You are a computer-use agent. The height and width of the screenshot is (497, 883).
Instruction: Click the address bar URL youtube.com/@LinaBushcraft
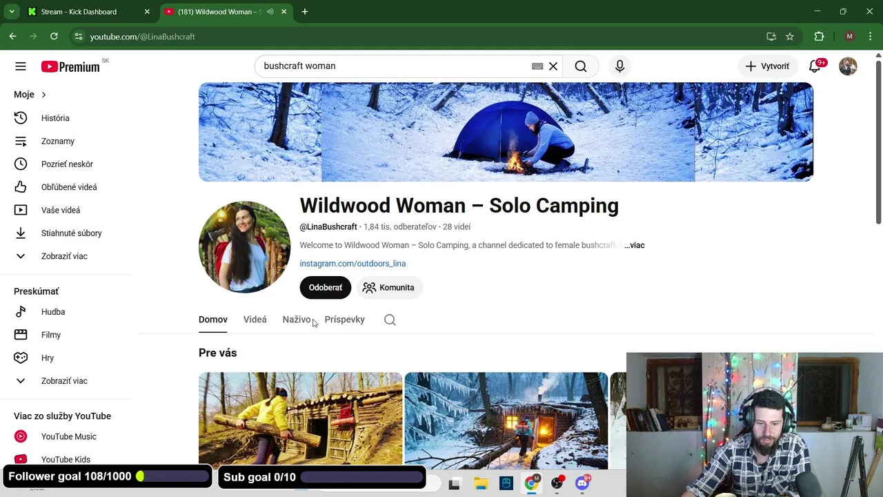tap(143, 37)
